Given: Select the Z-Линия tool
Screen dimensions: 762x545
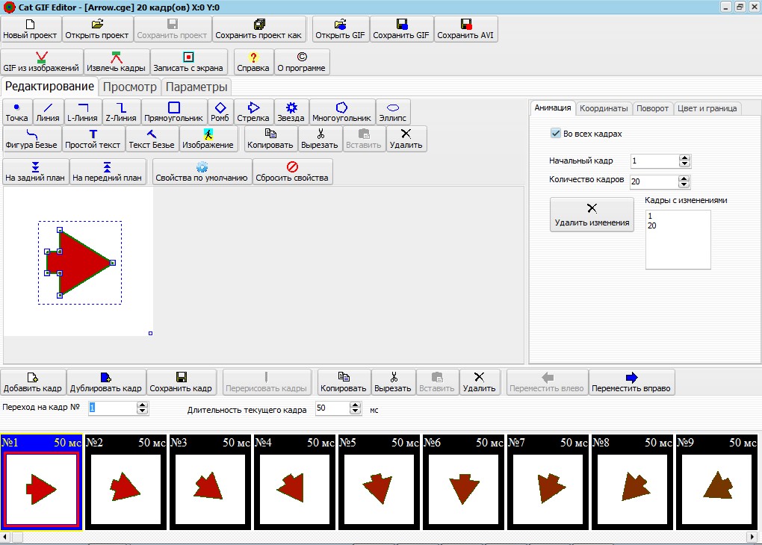Looking at the screenshot, I should tap(121, 112).
